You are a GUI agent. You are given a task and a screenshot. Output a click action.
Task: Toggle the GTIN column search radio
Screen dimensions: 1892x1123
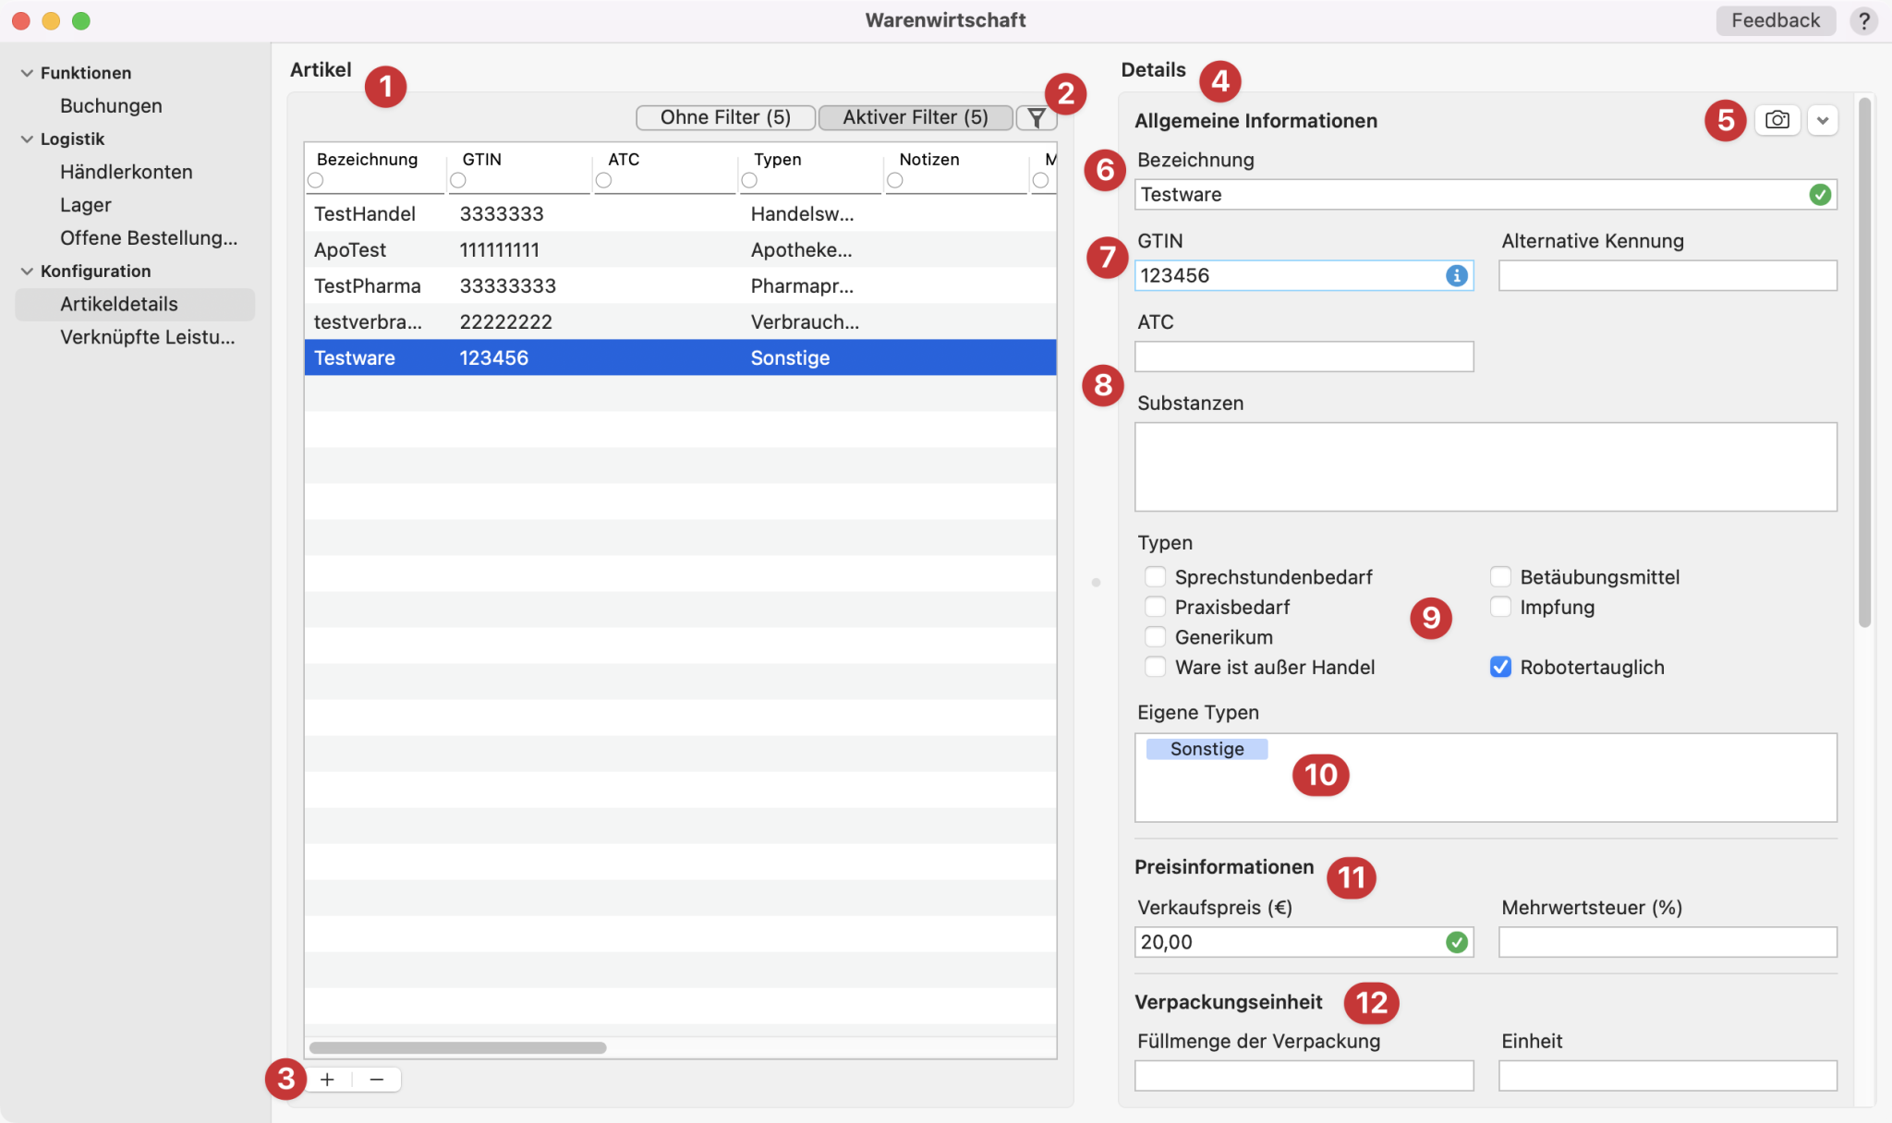coord(458,180)
